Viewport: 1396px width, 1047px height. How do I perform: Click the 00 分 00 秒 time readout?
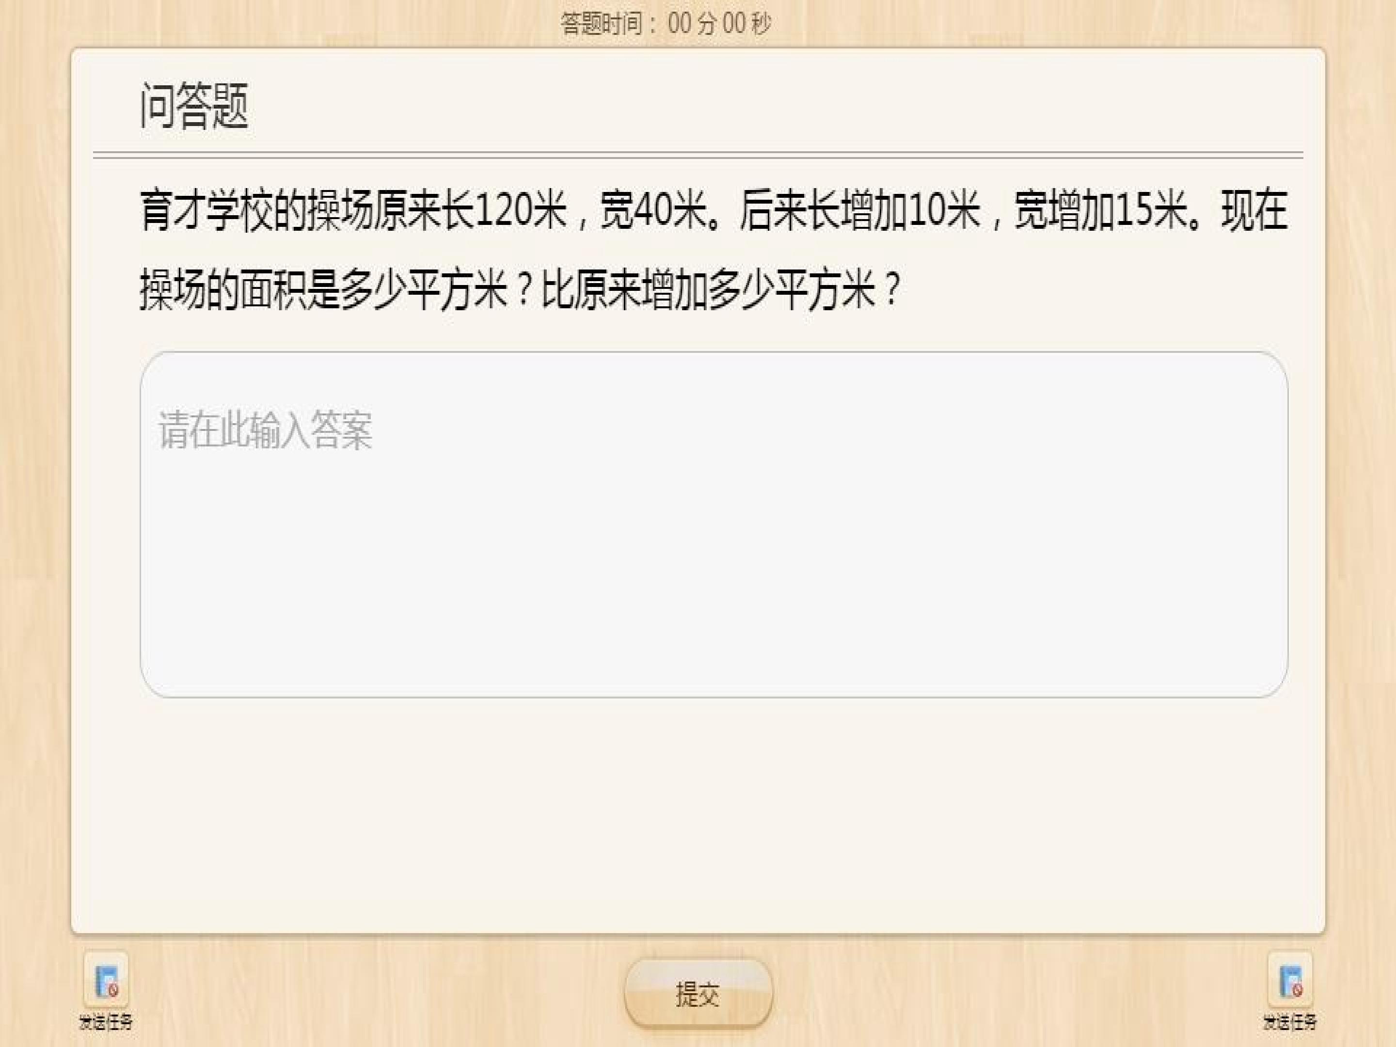719,24
